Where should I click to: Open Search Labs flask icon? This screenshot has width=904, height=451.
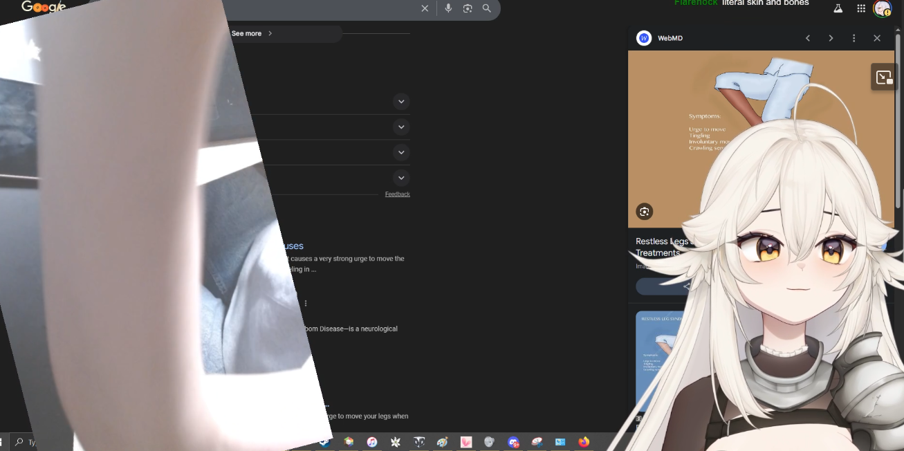pos(838,8)
